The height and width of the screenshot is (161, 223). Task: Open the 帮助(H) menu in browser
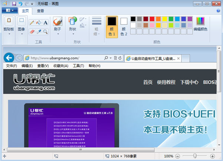(95, 66)
